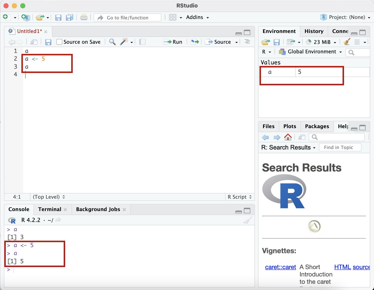Save the workspace in the Environment pane

277,42
